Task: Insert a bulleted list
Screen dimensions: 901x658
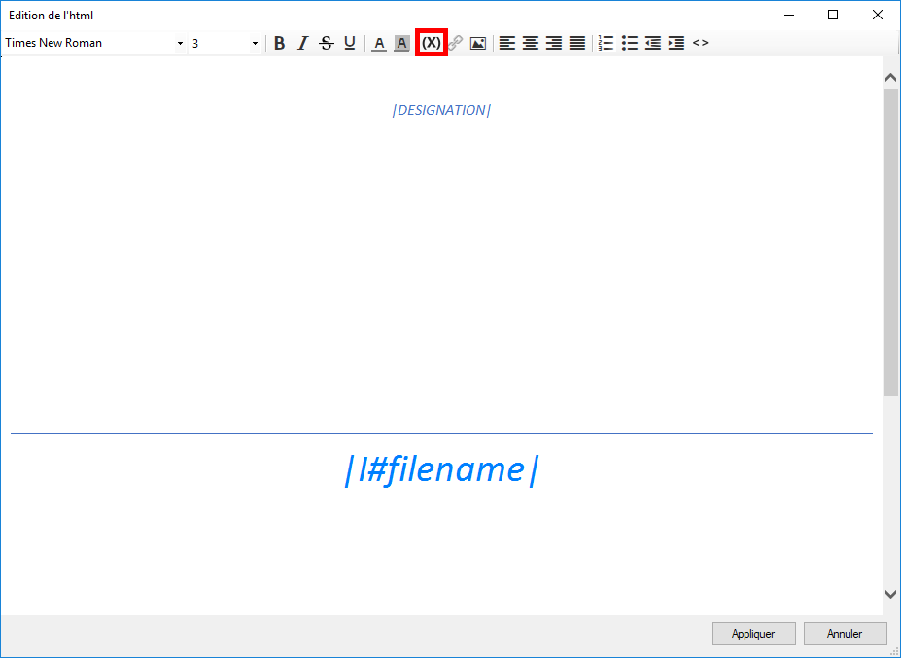Action: click(x=630, y=43)
